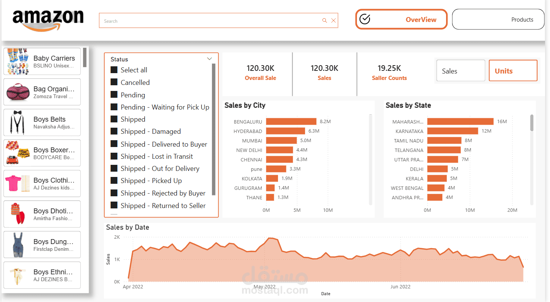Click the Sales 120.30K card
Screen dimensions: 550x302
324,73
